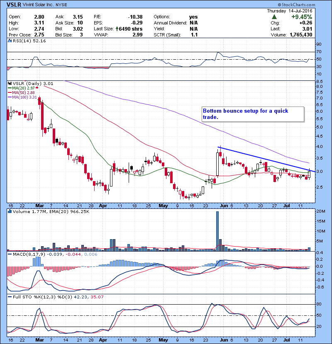
Task: Click the Annual Dividend N/A value
Action: pyautogui.click(x=193, y=23)
